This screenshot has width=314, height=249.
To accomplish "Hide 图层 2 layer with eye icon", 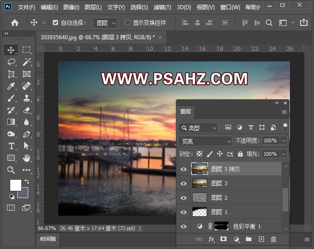I will [184, 198].
